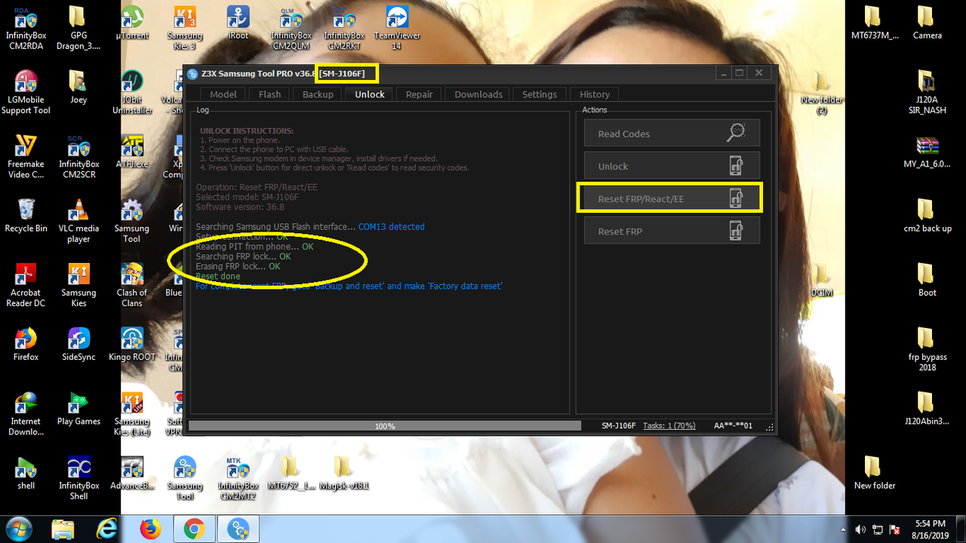Open the shell desktop shortcut

26,472
